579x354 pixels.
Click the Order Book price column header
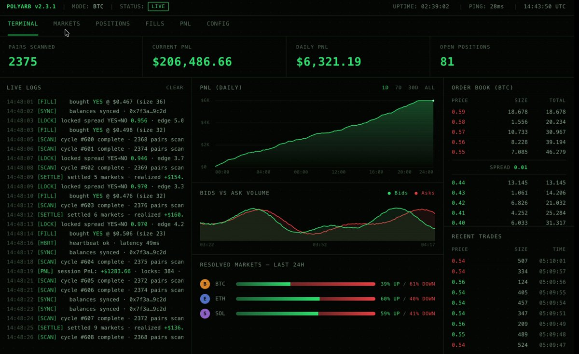pos(460,101)
